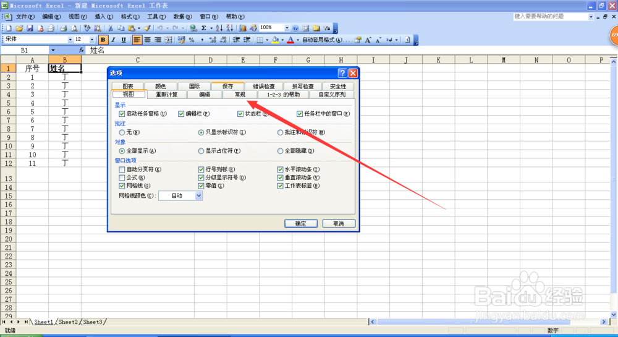Image resolution: width=618 pixels, height=337 pixels.
Task: Toggle Underline formatting
Action: 124,40
